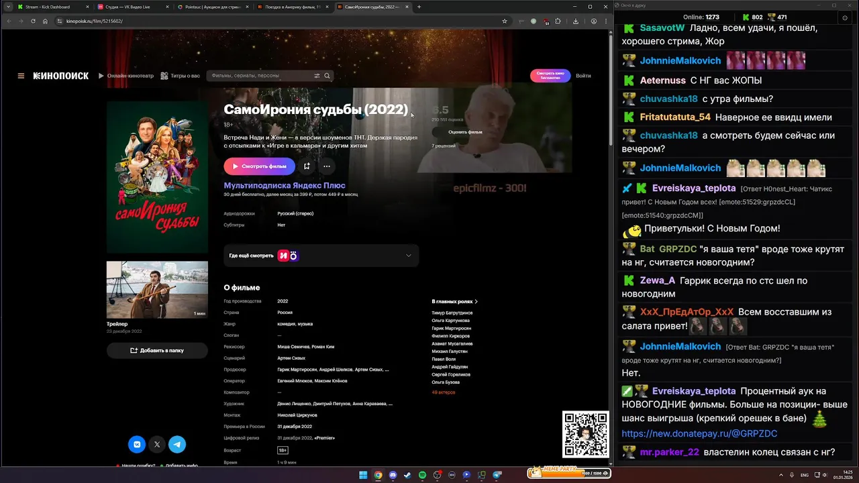Open the three-dots more options button
This screenshot has height=483, width=859.
pyautogui.click(x=327, y=166)
